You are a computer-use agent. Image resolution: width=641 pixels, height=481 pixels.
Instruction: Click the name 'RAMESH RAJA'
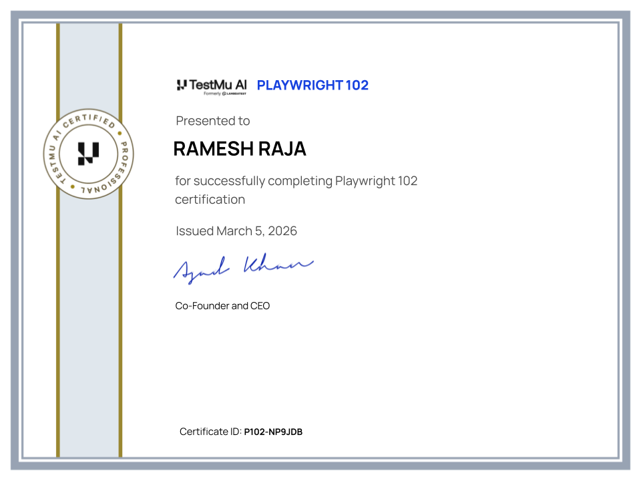point(240,149)
